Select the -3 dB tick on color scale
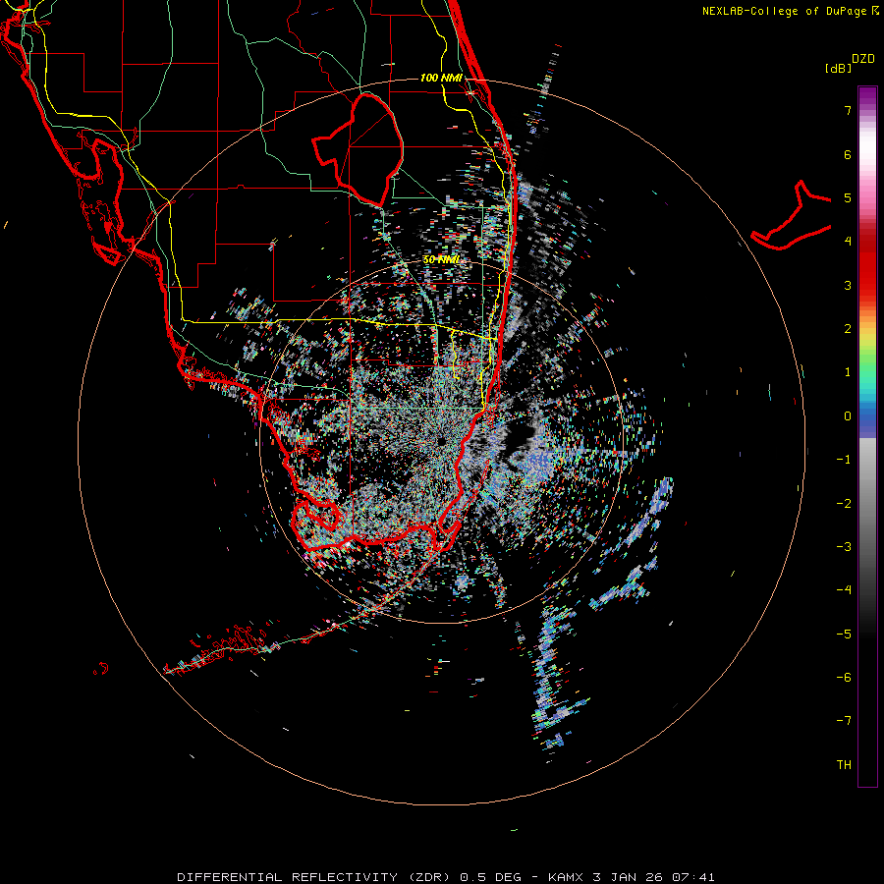The image size is (884, 884). click(844, 547)
